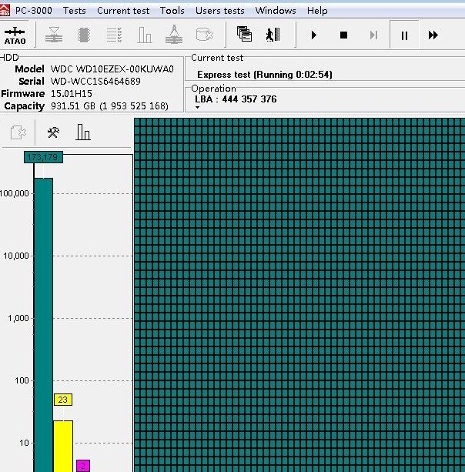Stop the running express test

(343, 35)
